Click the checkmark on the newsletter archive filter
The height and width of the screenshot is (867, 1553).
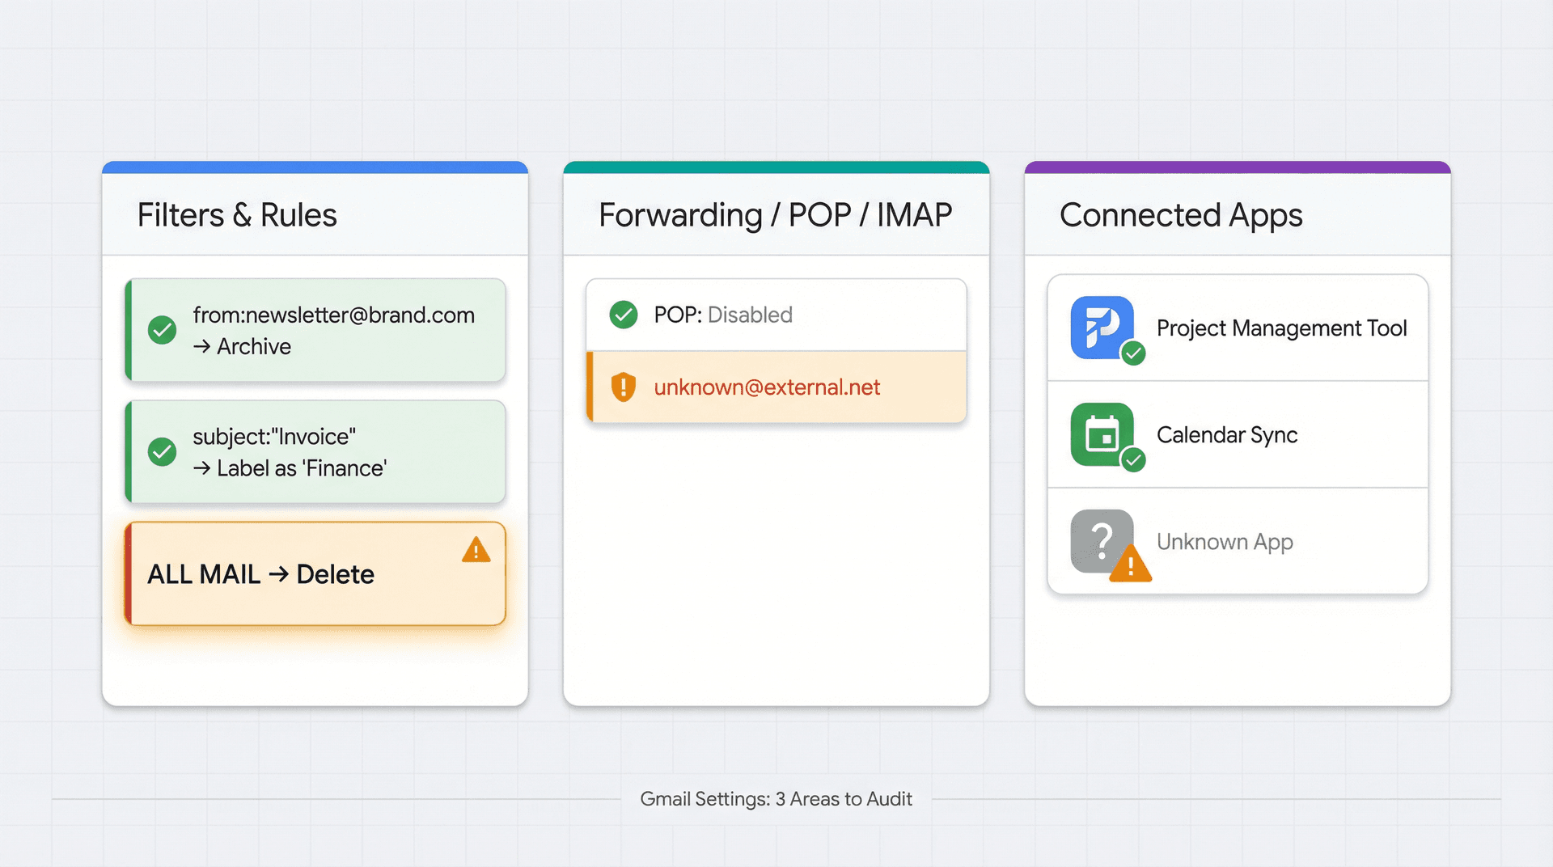click(162, 330)
